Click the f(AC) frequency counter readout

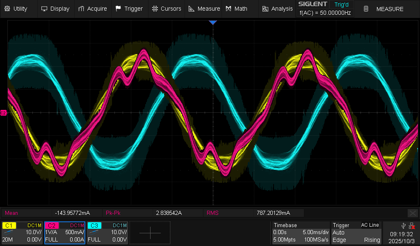(x=325, y=13)
